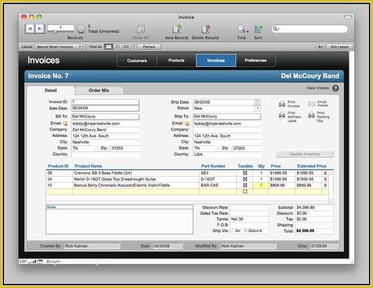Click the Print Invoice printer icon
This screenshot has width=373, height=288.
click(282, 104)
